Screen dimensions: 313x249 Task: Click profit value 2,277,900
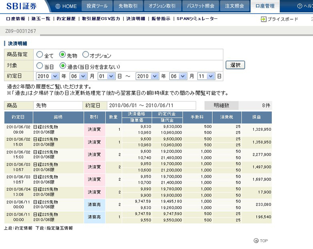262,155
